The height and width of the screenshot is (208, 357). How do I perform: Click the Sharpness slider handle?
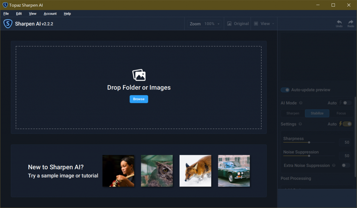coord(309,142)
